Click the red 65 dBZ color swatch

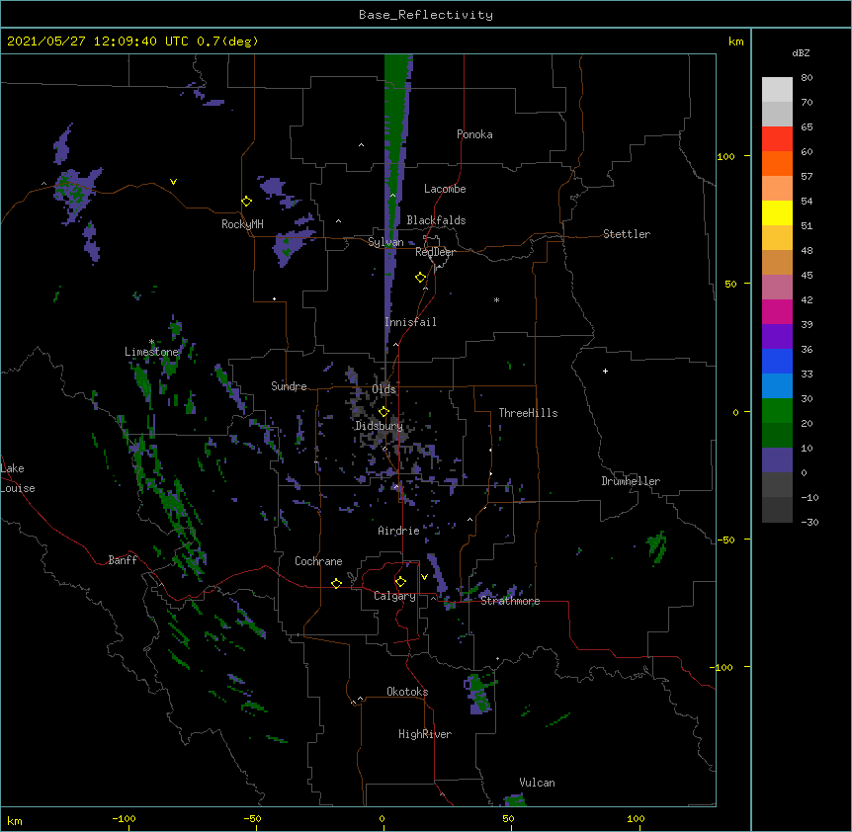click(x=777, y=138)
